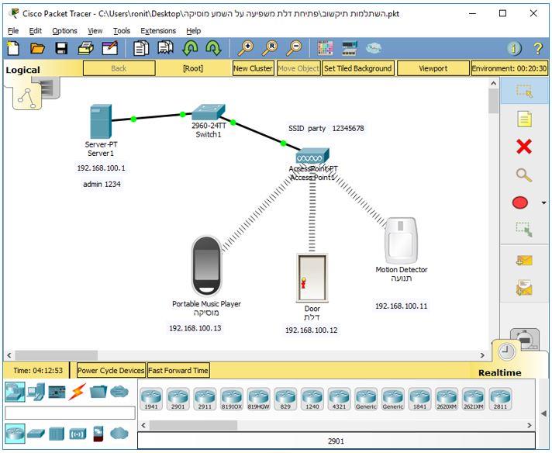The image size is (552, 453).
Task: Choose the 2911 router model
Action: click(x=205, y=399)
